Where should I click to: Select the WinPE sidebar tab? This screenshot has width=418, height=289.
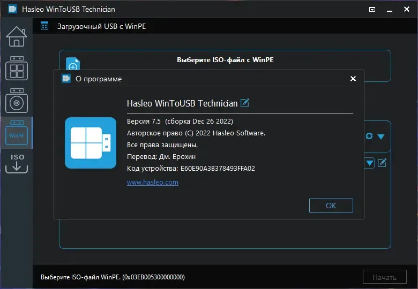click(16, 133)
